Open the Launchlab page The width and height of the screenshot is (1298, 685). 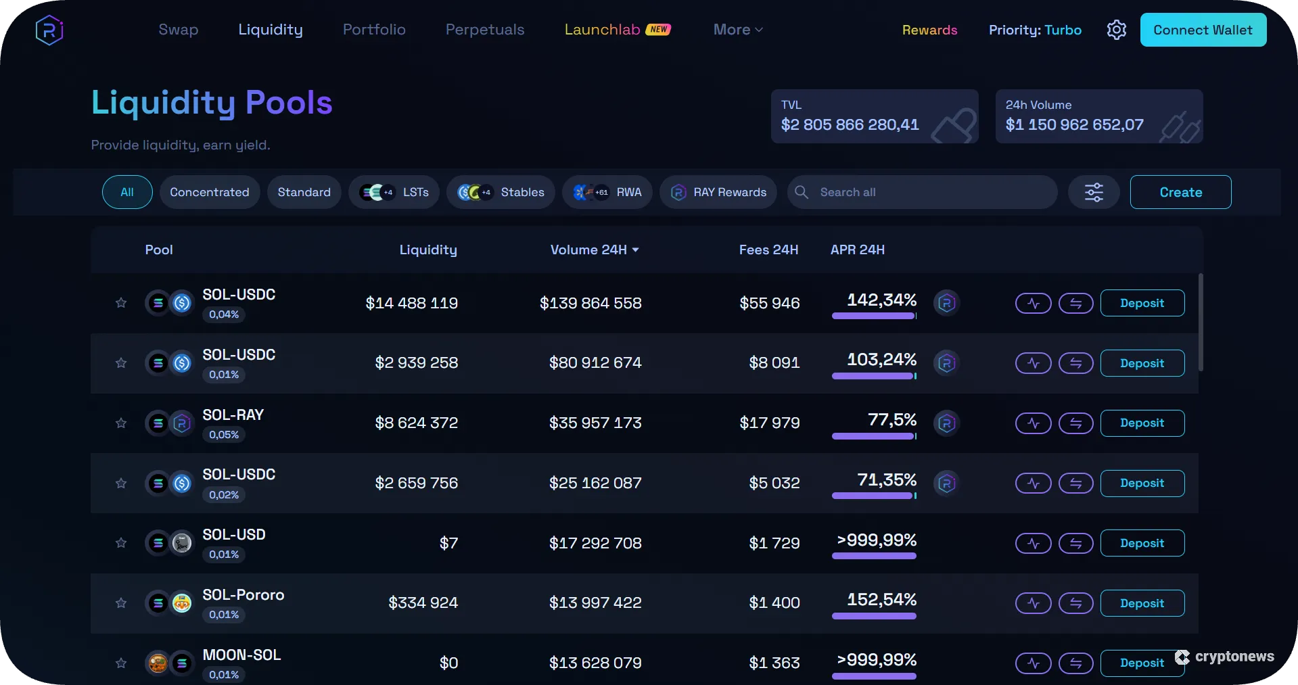(x=602, y=30)
